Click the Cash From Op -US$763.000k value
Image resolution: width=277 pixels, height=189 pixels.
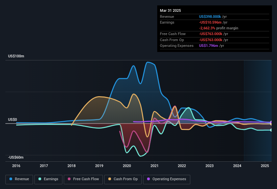[211, 40]
